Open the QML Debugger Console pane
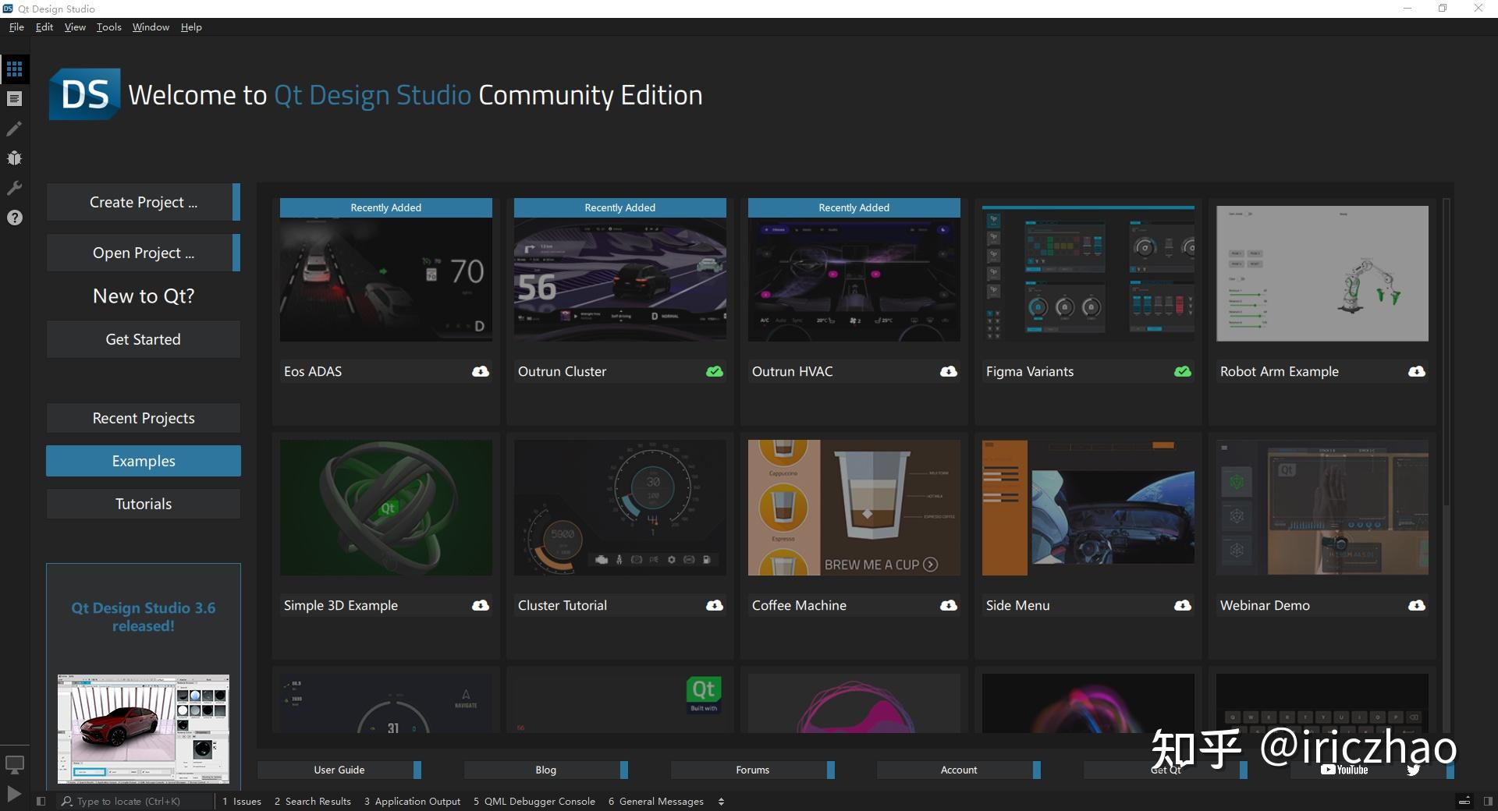 534,801
